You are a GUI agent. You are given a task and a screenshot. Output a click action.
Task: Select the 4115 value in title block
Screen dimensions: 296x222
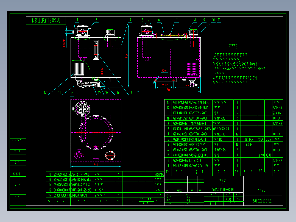(228, 199)
